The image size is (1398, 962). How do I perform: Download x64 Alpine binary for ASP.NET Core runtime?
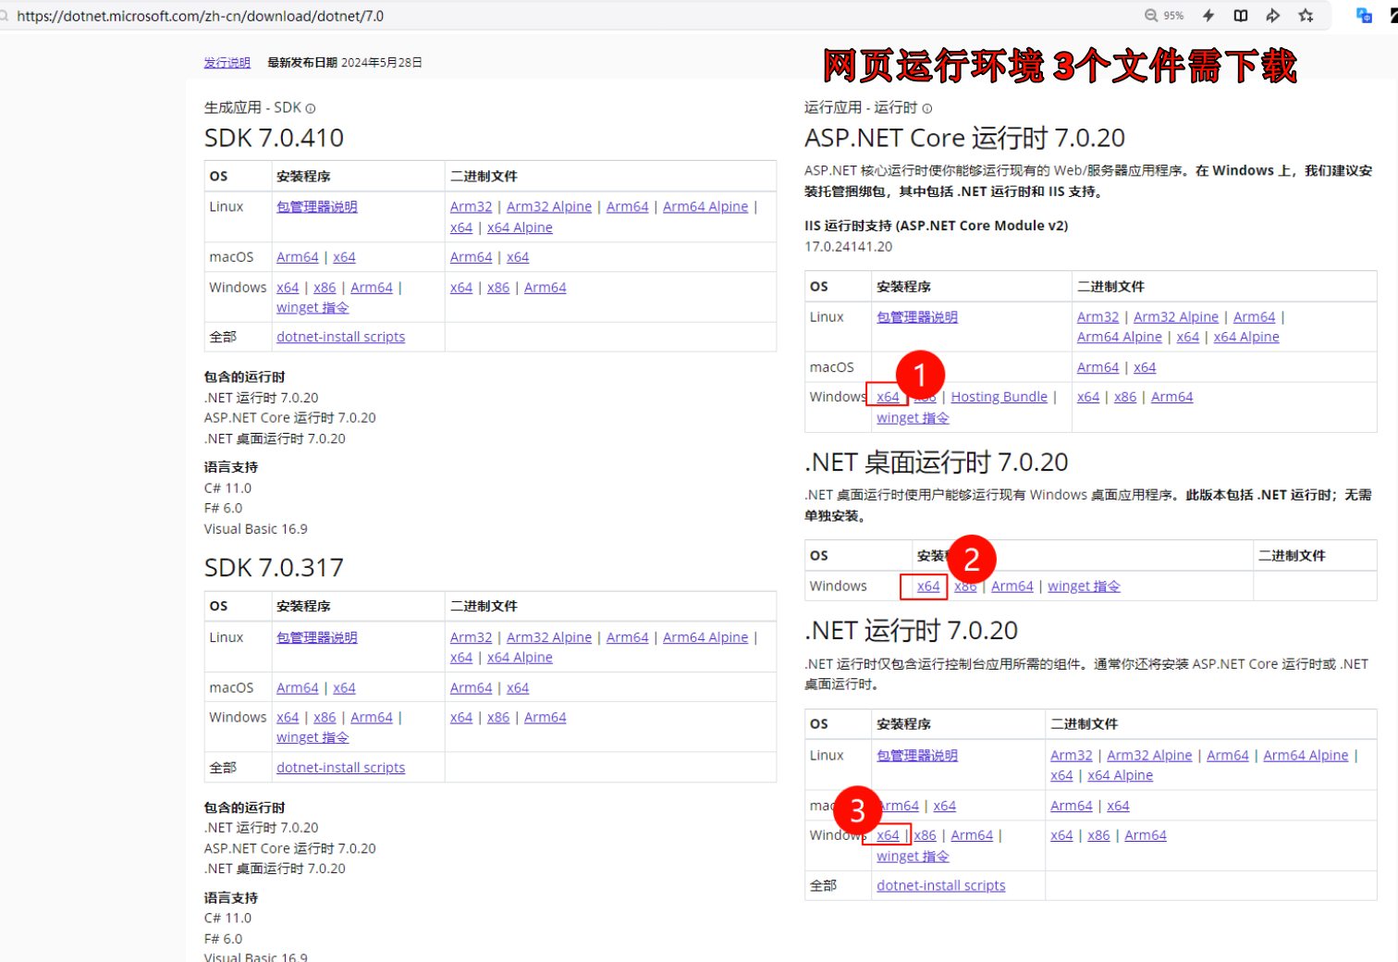tap(1246, 338)
